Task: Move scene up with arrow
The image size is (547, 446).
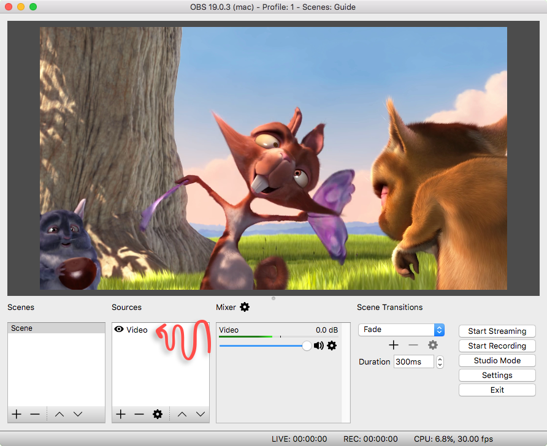Action: [x=59, y=414]
